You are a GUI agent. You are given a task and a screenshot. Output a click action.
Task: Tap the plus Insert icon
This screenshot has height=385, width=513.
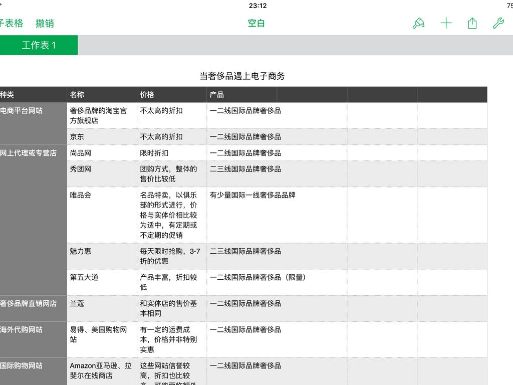pyautogui.click(x=446, y=24)
